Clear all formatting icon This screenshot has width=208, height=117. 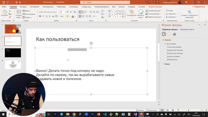75,12
